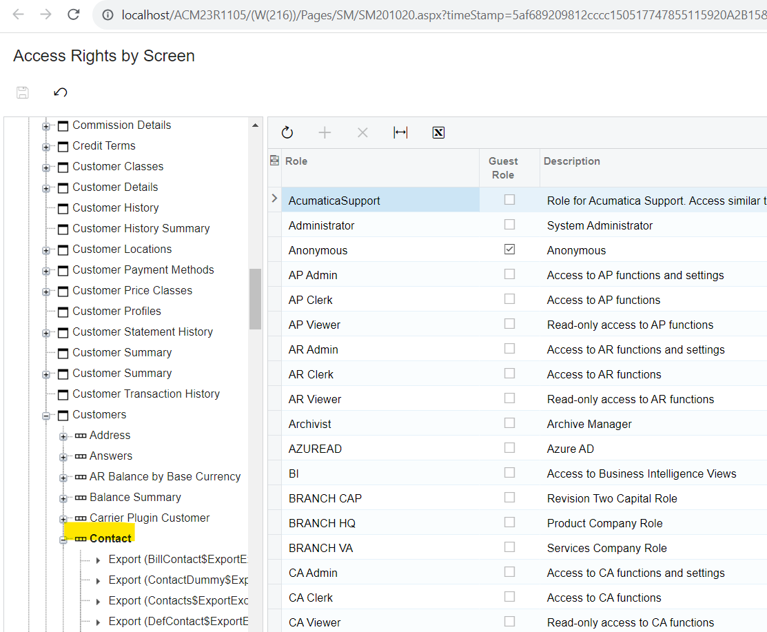
Task: Toggle Guest Role checkbox for AP Clerk
Action: 510,299
